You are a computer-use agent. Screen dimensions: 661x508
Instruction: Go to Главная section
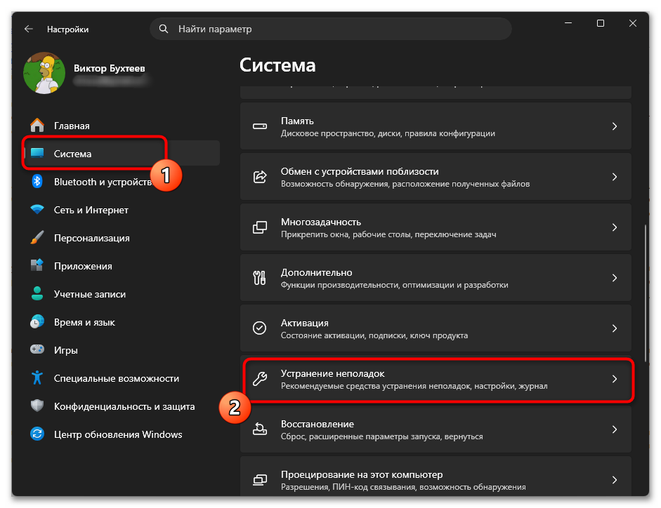click(x=122, y=126)
